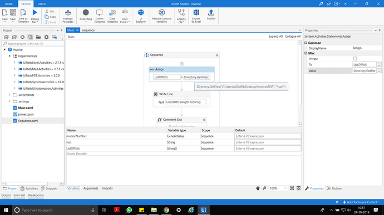Click Expand All
Viewport: 384px width, 215px height.
[275, 37]
